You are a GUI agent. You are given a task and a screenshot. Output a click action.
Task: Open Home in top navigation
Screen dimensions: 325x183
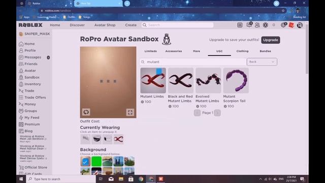click(x=55, y=25)
